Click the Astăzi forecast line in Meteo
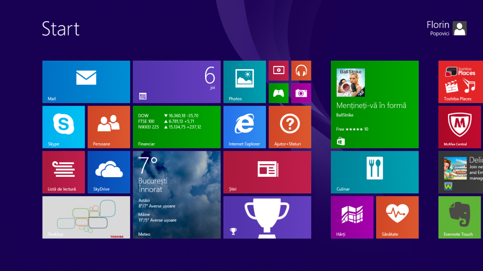This screenshot has height=271, width=483. click(157, 203)
